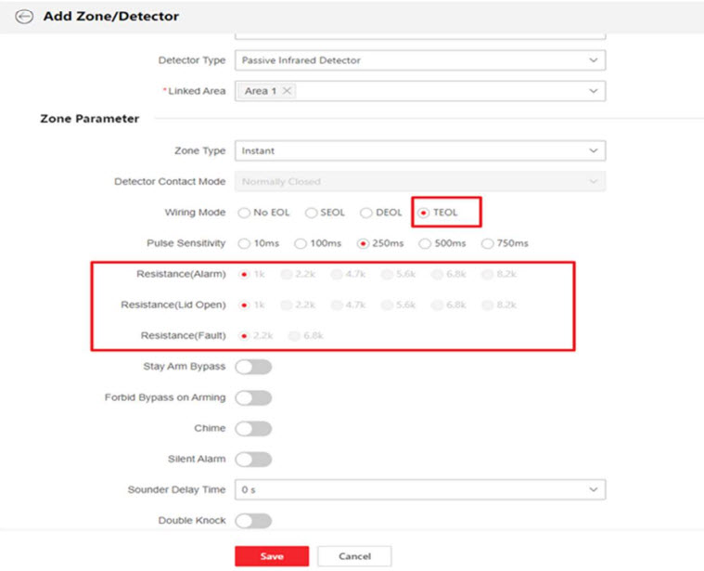Screen dimensions: 704x571
Task: Toggle Forbid Bypass on Arming
Action: pyautogui.click(x=253, y=397)
